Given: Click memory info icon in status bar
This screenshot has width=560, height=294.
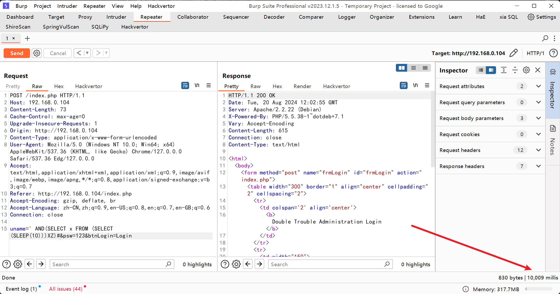Looking at the screenshot, I should coord(466,289).
